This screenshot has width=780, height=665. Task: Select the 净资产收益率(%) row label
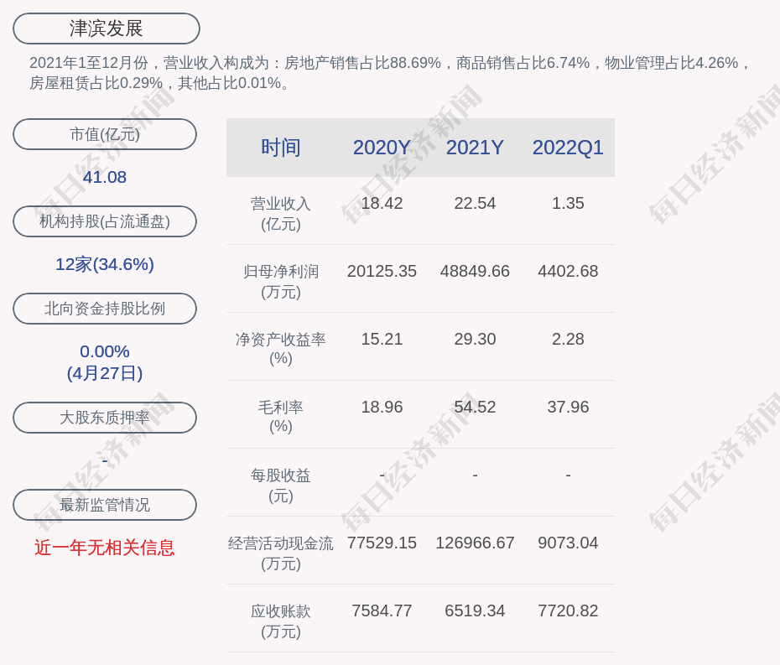tap(280, 348)
